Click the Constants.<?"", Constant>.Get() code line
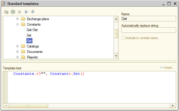The width and height of the screenshot is (179, 111). click(x=49, y=74)
